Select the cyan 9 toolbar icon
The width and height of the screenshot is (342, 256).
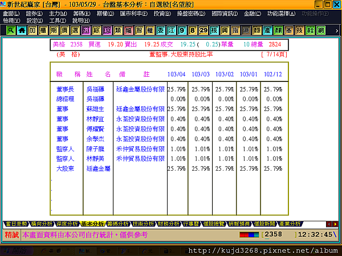pos(182,30)
